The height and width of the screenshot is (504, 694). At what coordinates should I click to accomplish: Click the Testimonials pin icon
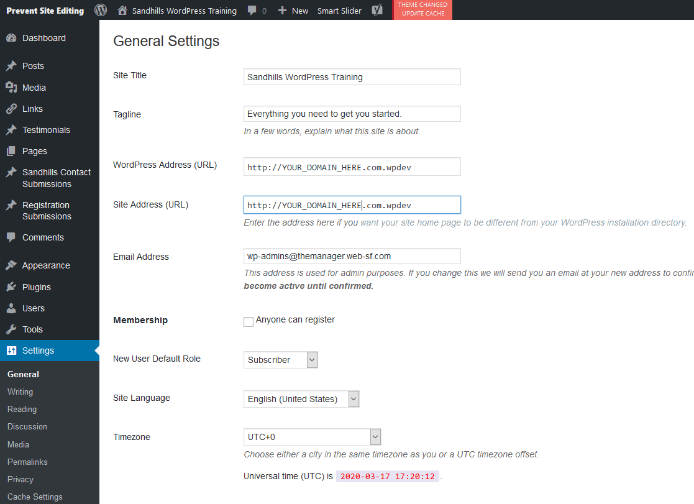[12, 130]
